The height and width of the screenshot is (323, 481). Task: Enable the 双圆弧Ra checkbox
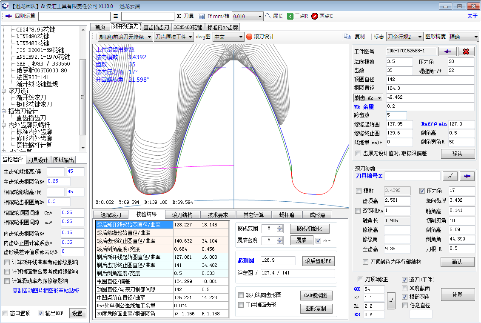[357, 211]
